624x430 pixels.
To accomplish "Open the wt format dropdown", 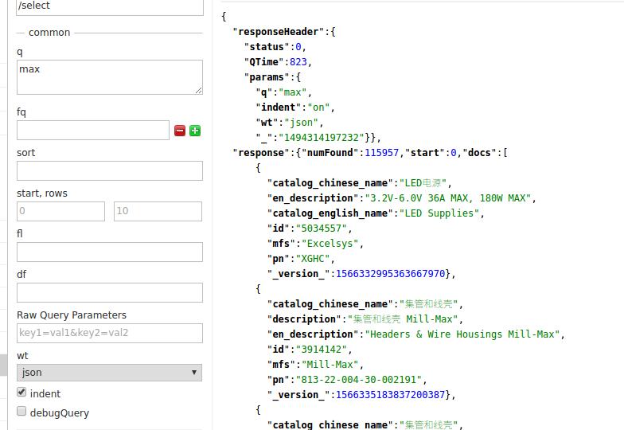I will pos(110,373).
